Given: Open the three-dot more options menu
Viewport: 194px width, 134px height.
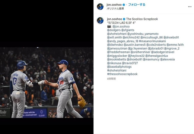Looking at the screenshot, I should point(189,7).
